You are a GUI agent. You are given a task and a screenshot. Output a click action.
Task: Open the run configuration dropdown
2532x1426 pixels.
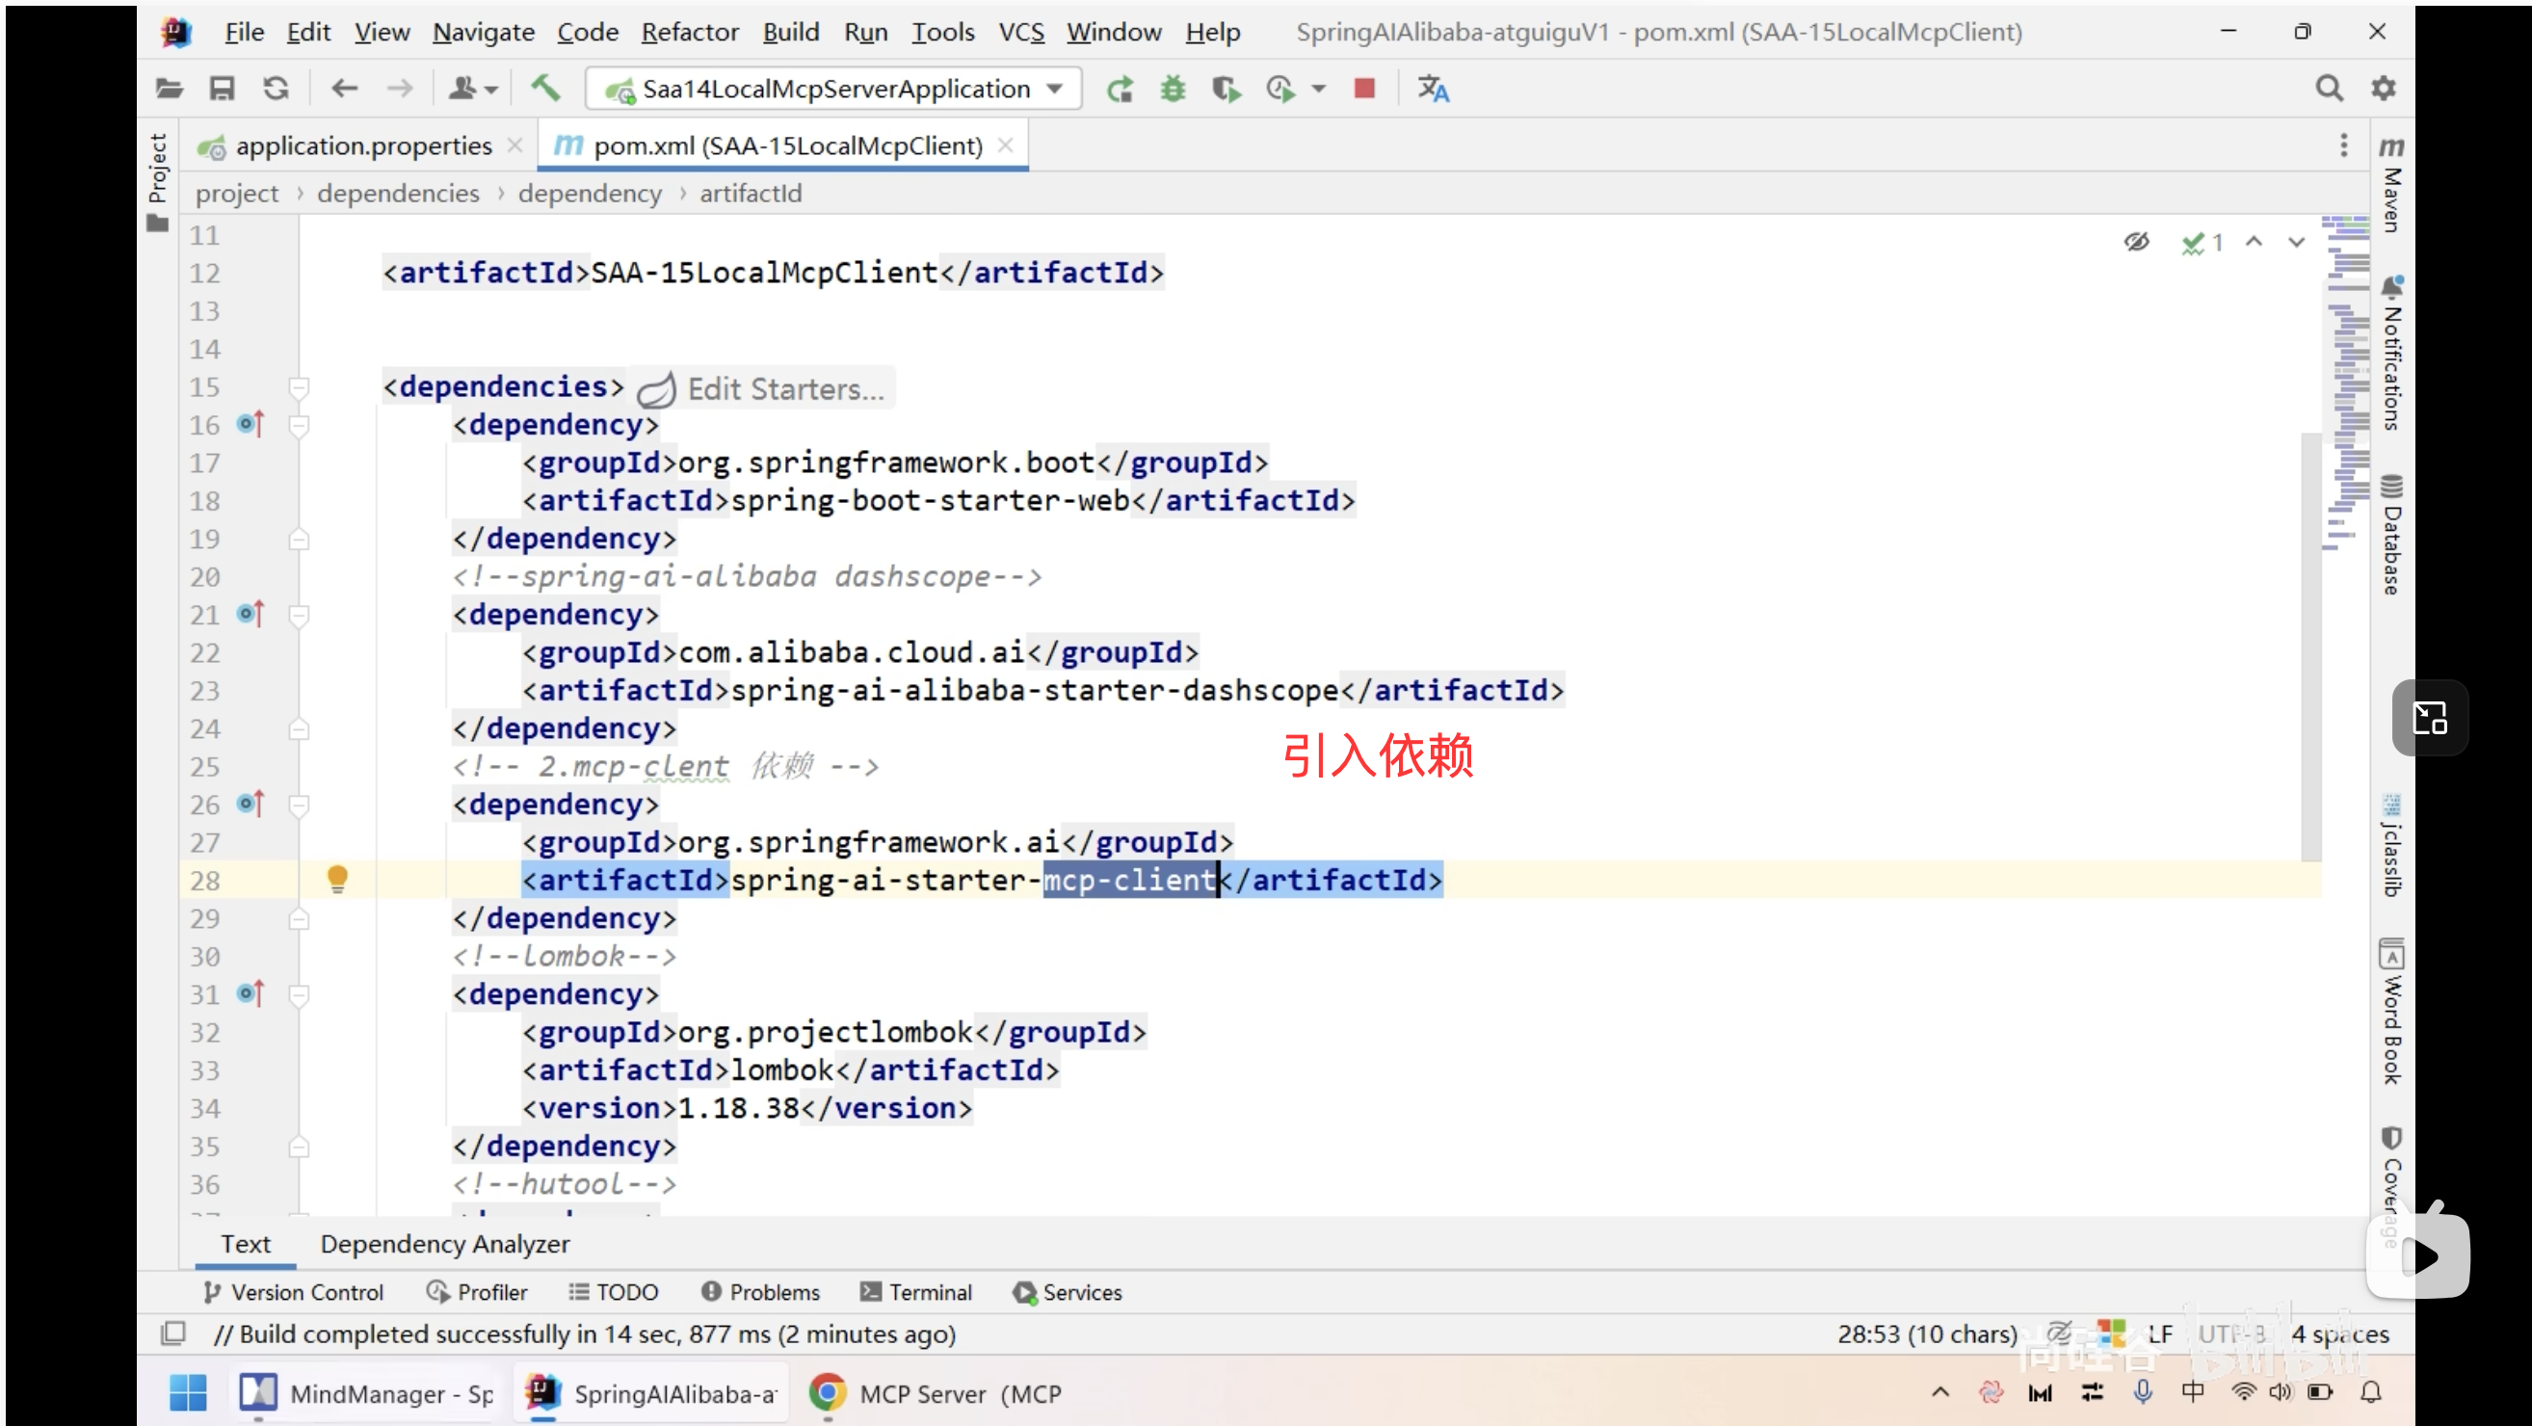1055,89
